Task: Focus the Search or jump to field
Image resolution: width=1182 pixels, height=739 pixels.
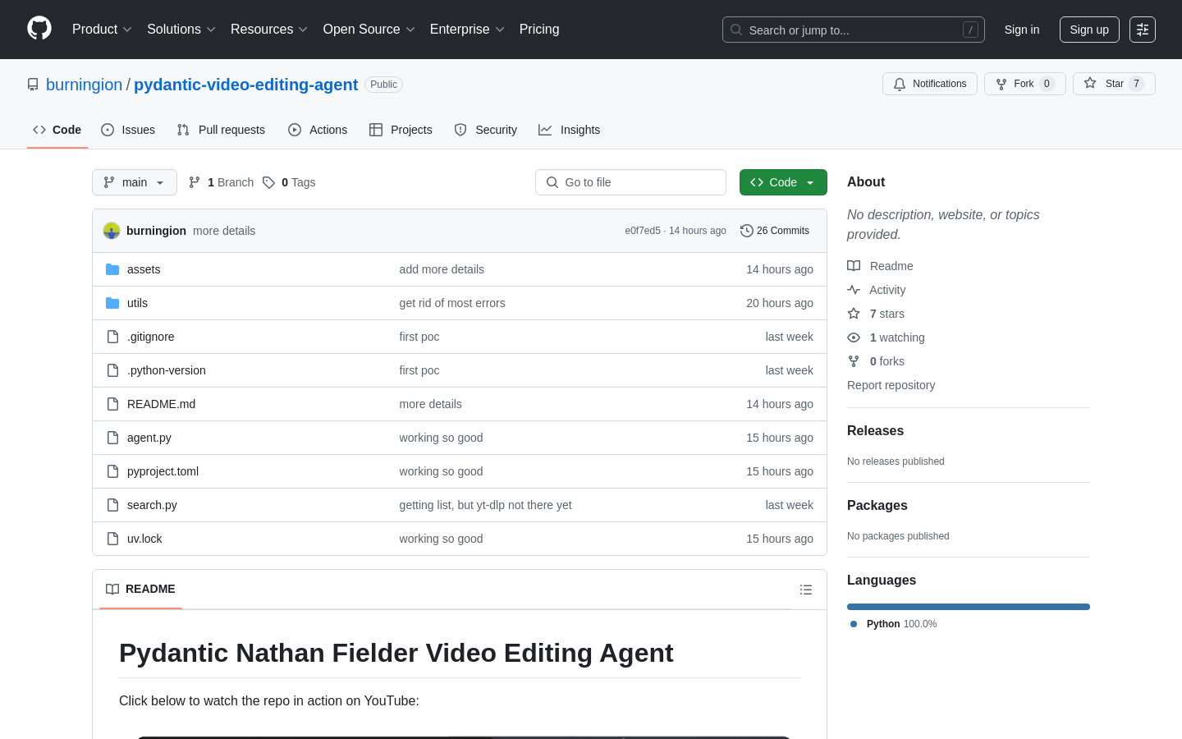Action: pyautogui.click(x=854, y=30)
